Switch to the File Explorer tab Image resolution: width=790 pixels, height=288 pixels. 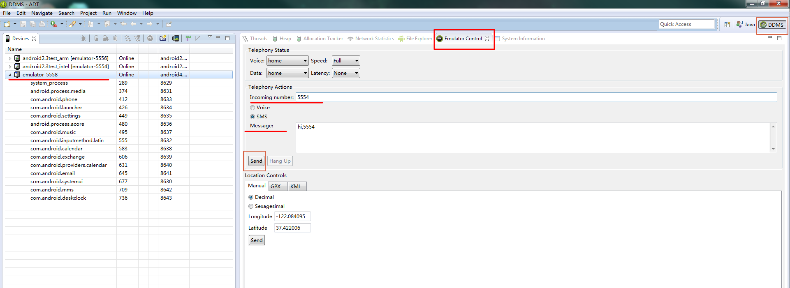(x=415, y=39)
